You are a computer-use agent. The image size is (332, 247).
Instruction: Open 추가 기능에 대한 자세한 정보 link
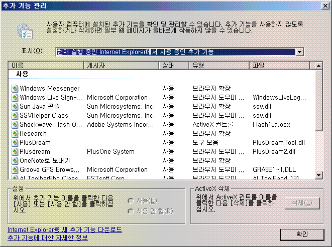(x=48, y=237)
